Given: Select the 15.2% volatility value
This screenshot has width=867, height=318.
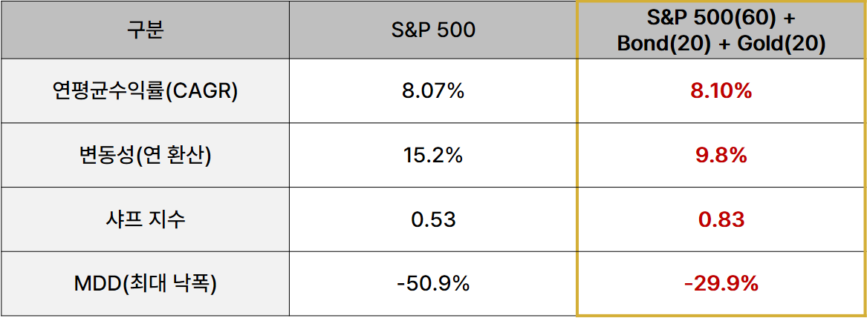Looking at the screenshot, I should coord(433,156).
